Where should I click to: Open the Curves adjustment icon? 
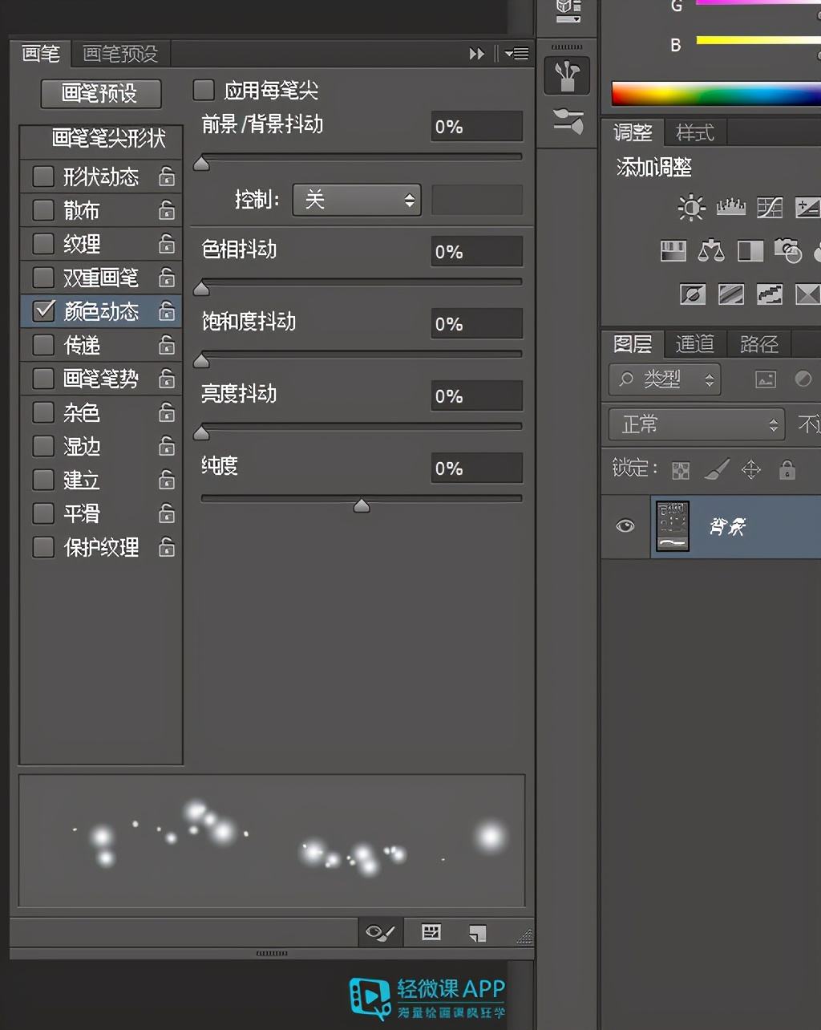point(769,207)
